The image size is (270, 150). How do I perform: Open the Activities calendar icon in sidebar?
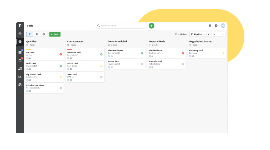20,60
